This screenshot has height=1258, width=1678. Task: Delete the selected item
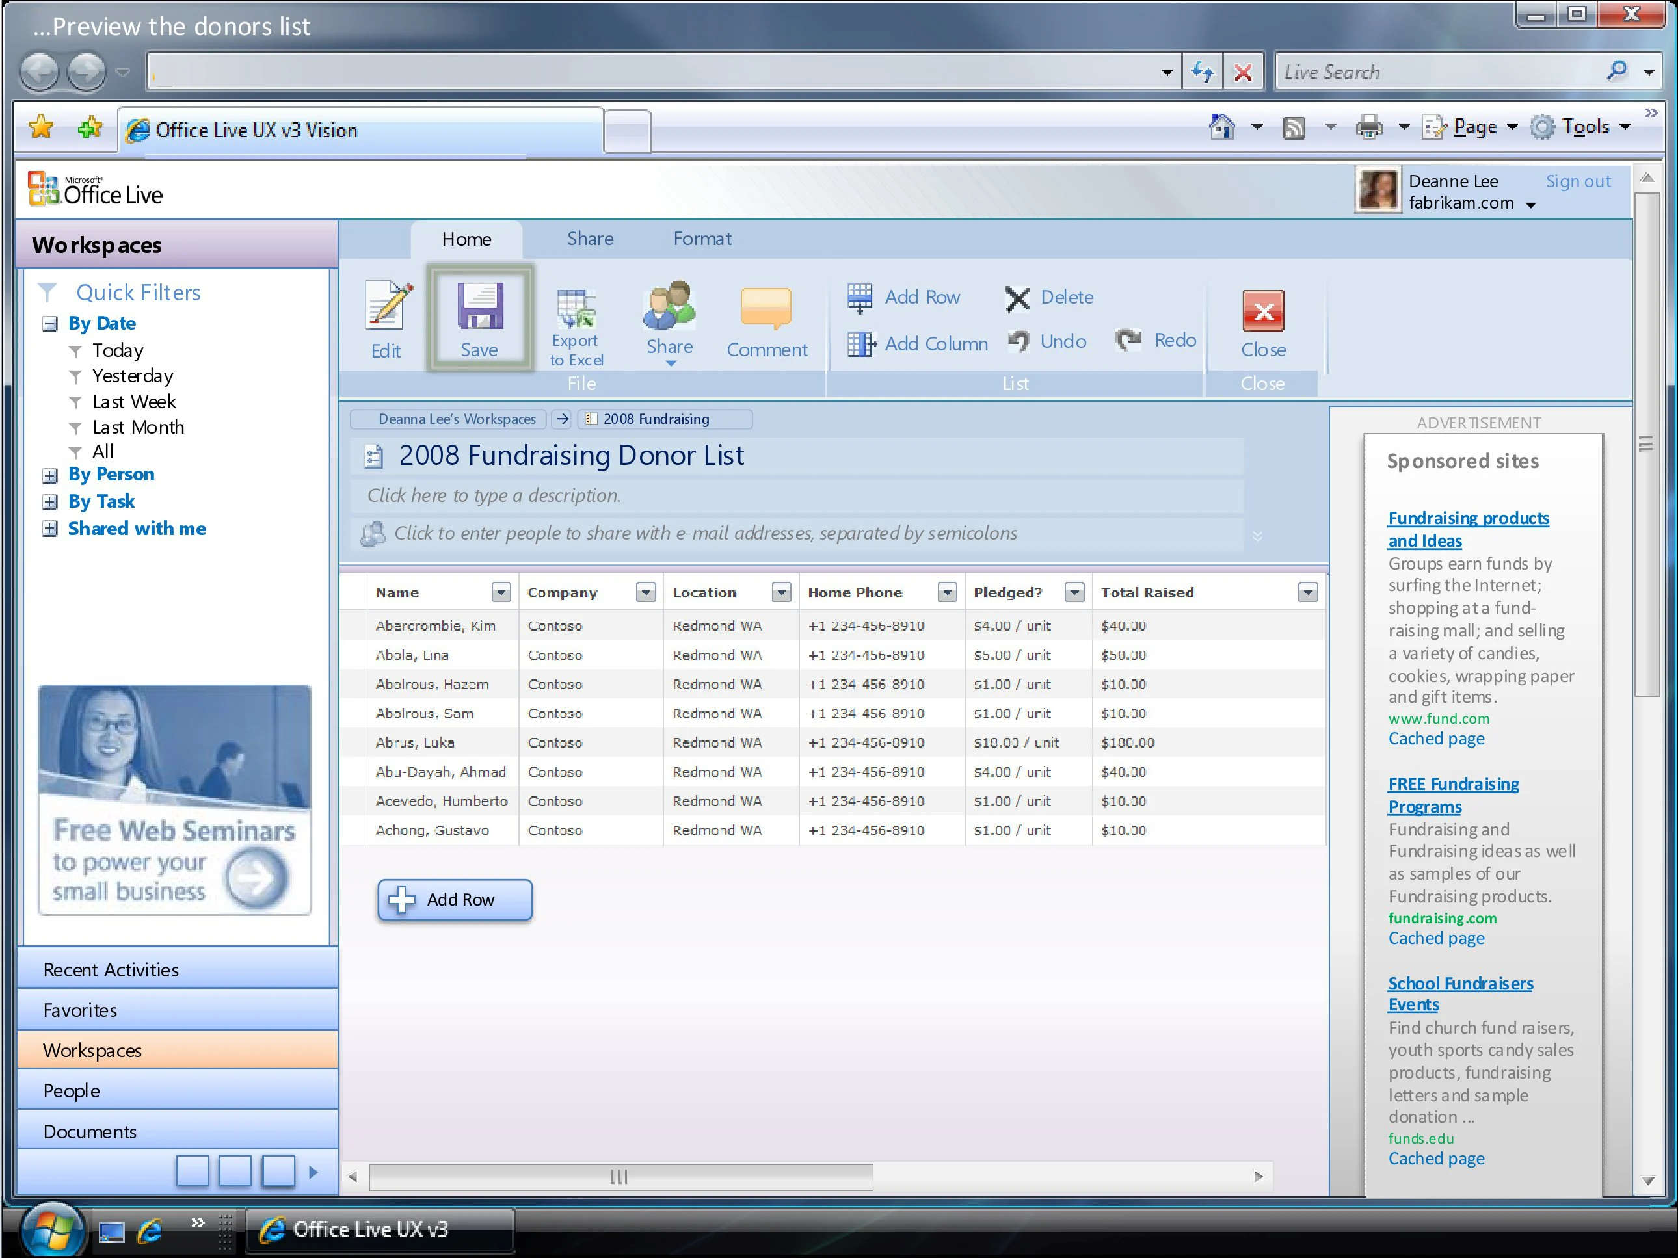pyautogui.click(x=1049, y=297)
